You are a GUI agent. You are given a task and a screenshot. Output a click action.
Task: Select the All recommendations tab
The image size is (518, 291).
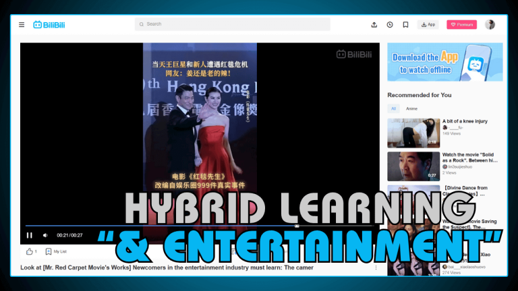click(394, 108)
